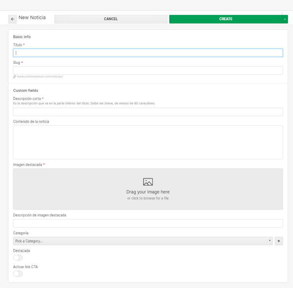Screen dimensions: 293x288
Task: Click the Slug field label
Action: click(x=16, y=63)
